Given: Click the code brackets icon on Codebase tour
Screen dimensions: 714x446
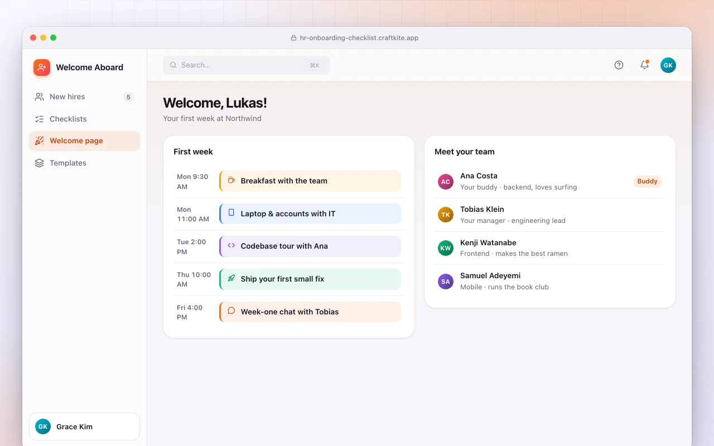Looking at the screenshot, I should tap(231, 245).
